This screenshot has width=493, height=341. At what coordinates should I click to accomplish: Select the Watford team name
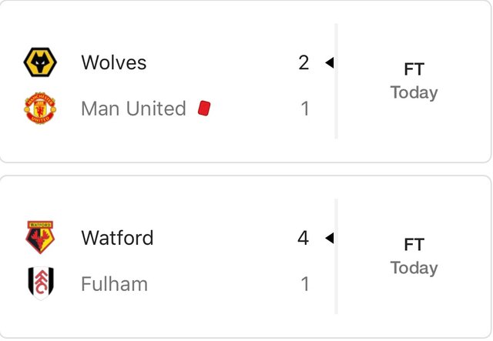pyautogui.click(x=117, y=238)
